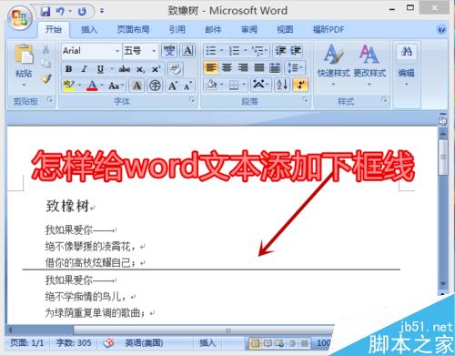Screen dimensions: 455x356
Task: Clear formatting with eraser icon
Action: pos(175,69)
